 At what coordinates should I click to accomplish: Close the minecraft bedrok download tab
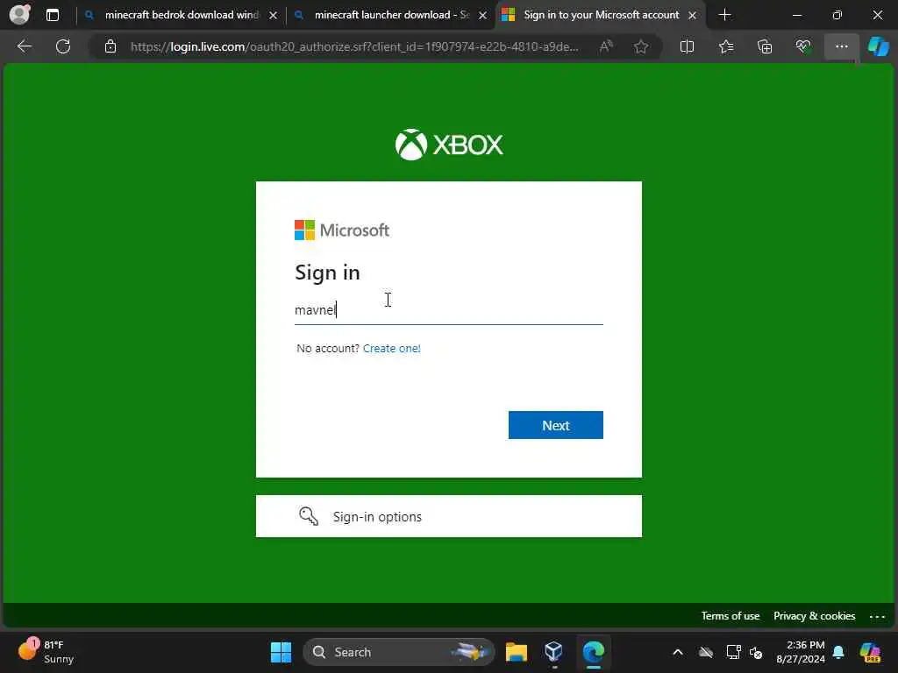[x=274, y=16]
